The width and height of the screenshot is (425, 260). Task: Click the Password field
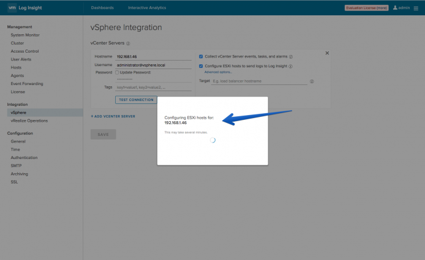click(154, 79)
